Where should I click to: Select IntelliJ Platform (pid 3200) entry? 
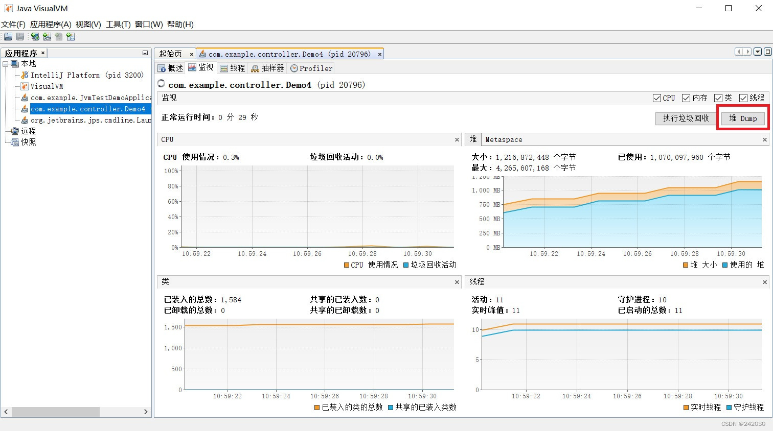point(87,75)
